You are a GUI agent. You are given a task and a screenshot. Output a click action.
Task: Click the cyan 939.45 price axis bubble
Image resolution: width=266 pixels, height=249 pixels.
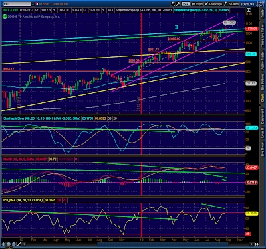click(251, 54)
